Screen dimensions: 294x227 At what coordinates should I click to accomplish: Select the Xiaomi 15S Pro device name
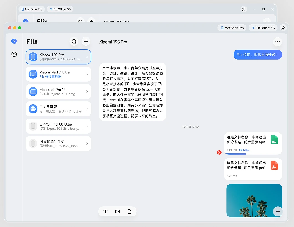click(x=52, y=55)
